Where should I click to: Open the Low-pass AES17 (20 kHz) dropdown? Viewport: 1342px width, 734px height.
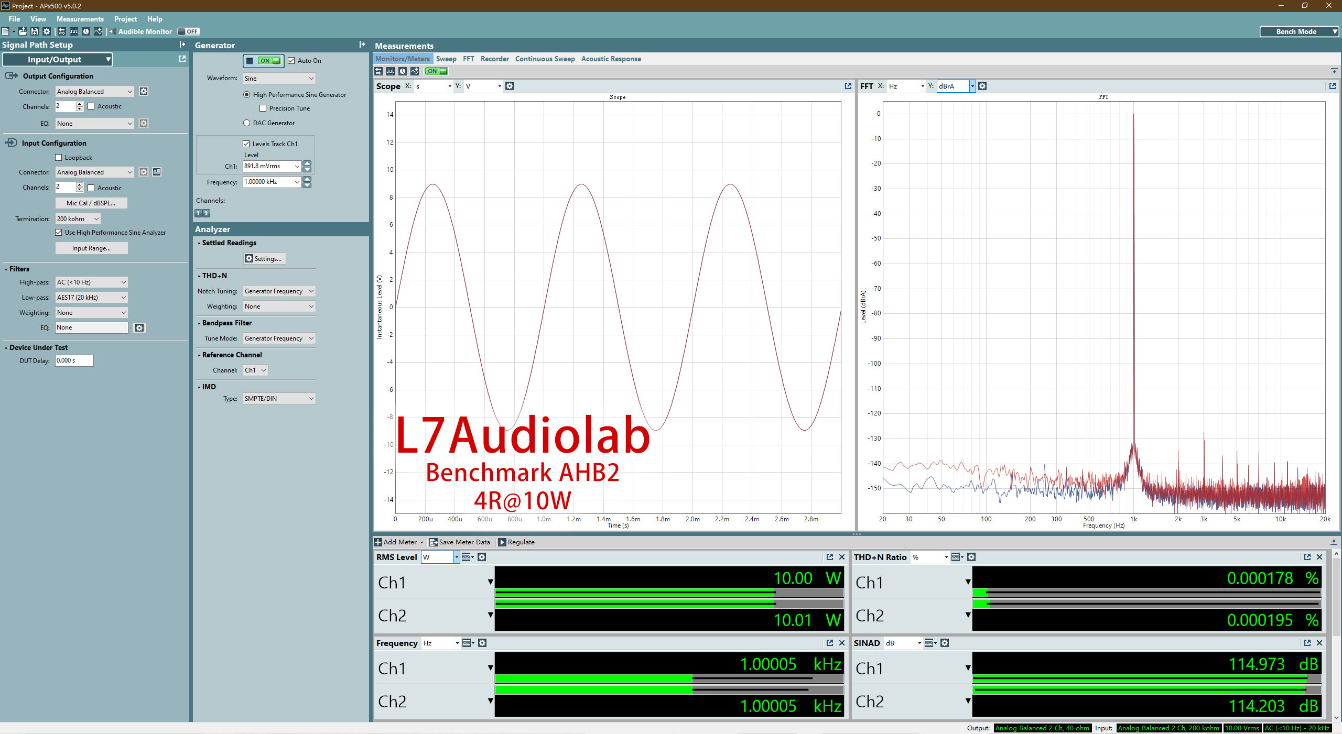point(92,298)
